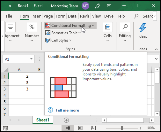This screenshot has height=132, width=161.
Task: Click horizontal scrollbar left arrow
Action: (x=104, y=120)
